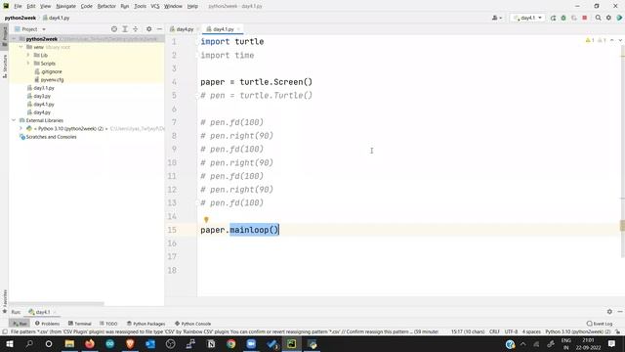Viewport: 625px width, 352px height.
Task: Close the day4.1.py editor tab
Action: click(x=238, y=29)
